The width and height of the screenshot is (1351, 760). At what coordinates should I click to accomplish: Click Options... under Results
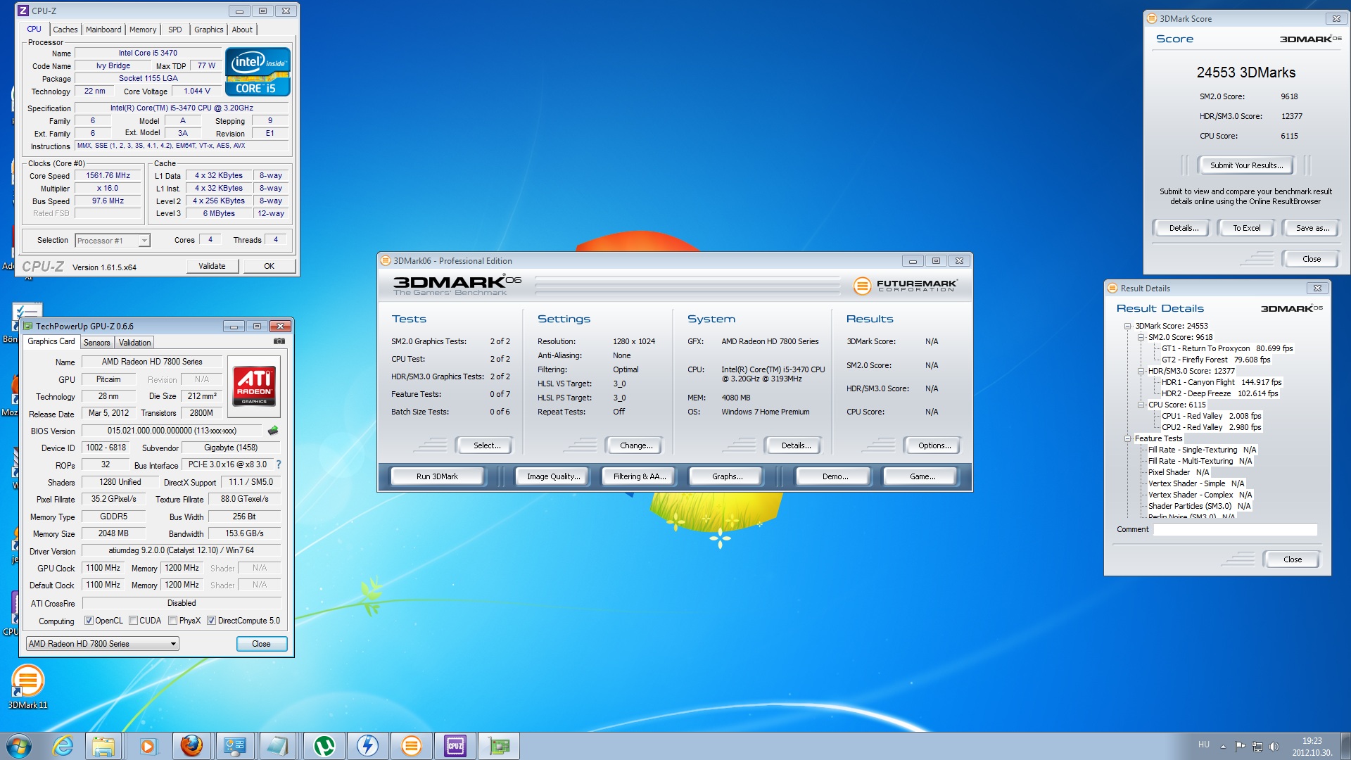coord(934,445)
